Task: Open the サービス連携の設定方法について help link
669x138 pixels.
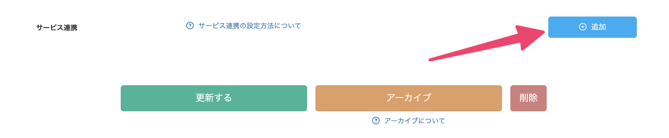Action: [249, 25]
